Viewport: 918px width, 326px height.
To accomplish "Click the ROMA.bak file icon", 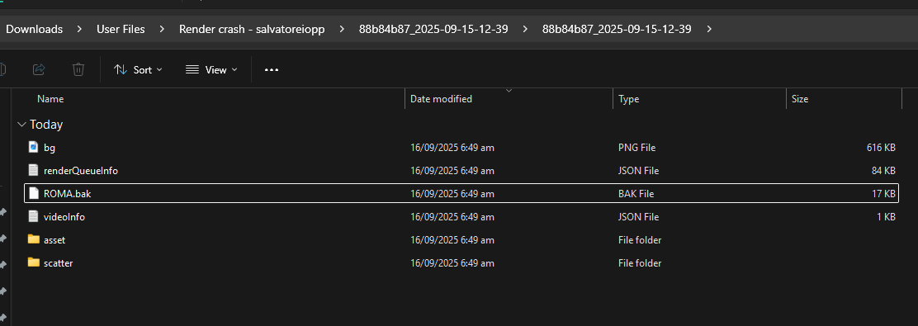I will click(x=33, y=193).
